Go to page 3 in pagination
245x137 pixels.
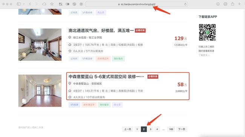pos(150,129)
